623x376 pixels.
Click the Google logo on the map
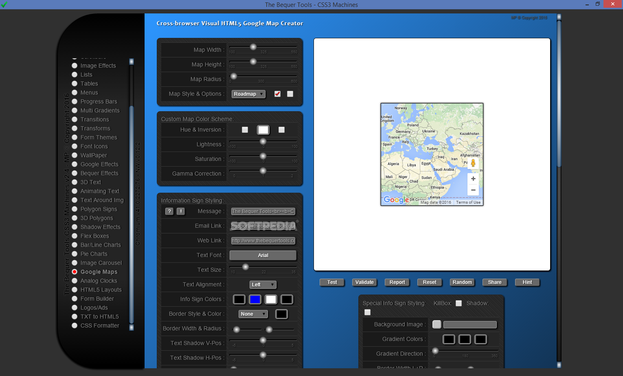click(x=396, y=200)
